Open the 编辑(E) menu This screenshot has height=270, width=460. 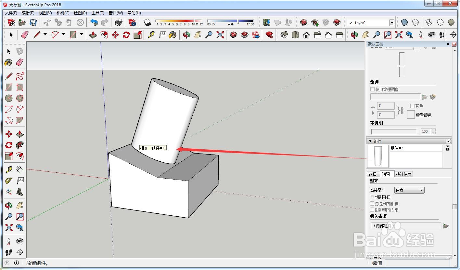point(28,13)
